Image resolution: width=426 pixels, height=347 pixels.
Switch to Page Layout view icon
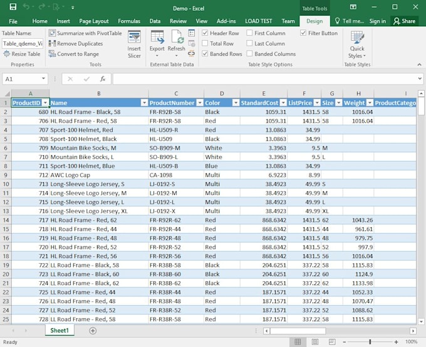[315, 342]
